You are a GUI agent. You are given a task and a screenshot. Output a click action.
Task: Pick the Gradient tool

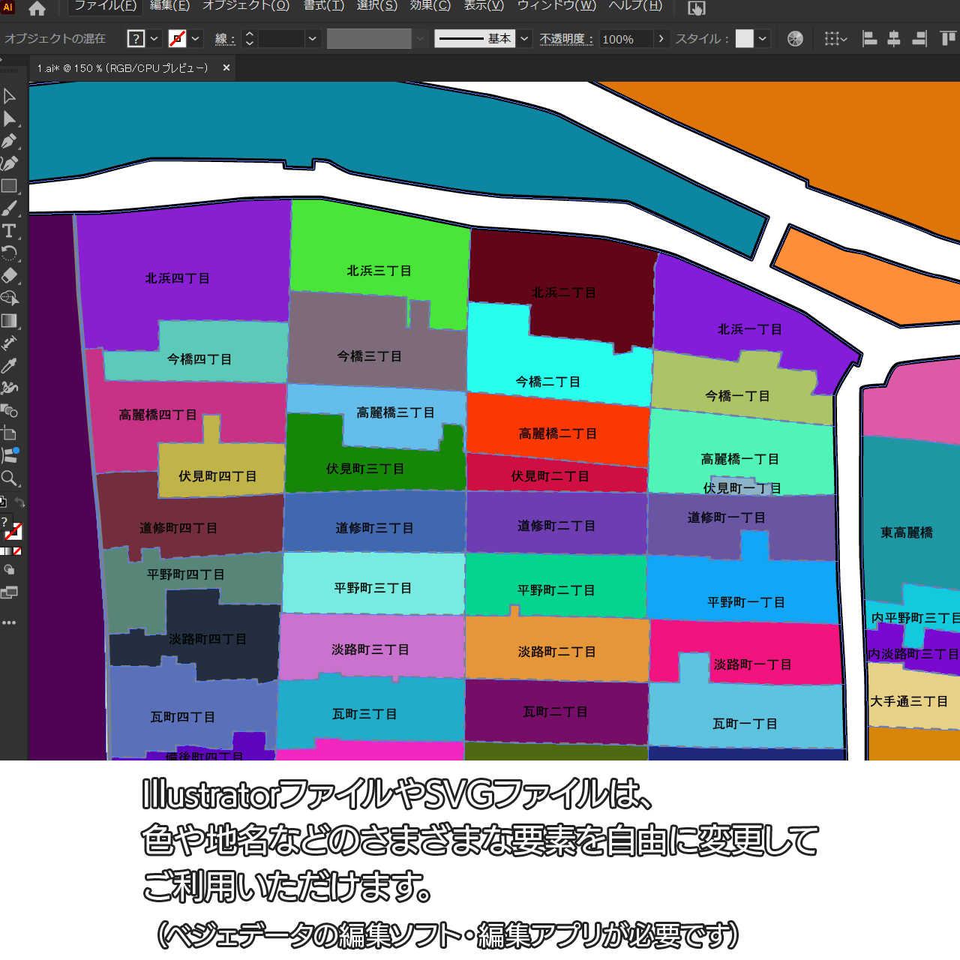pos(9,321)
